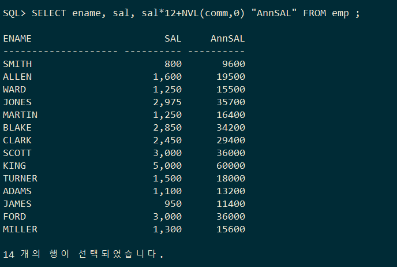The image size is (397, 267).
Task: Click the WARD employee name
Action: click(x=14, y=89)
